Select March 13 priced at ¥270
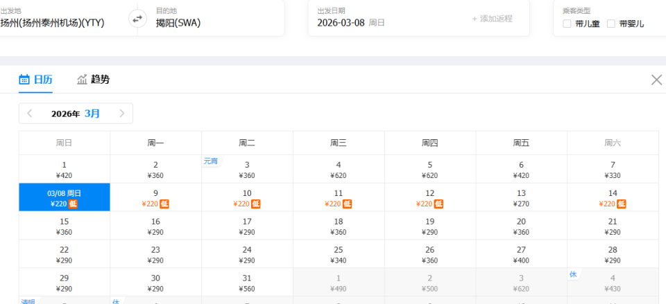The width and height of the screenshot is (666, 304). pyautogui.click(x=521, y=198)
